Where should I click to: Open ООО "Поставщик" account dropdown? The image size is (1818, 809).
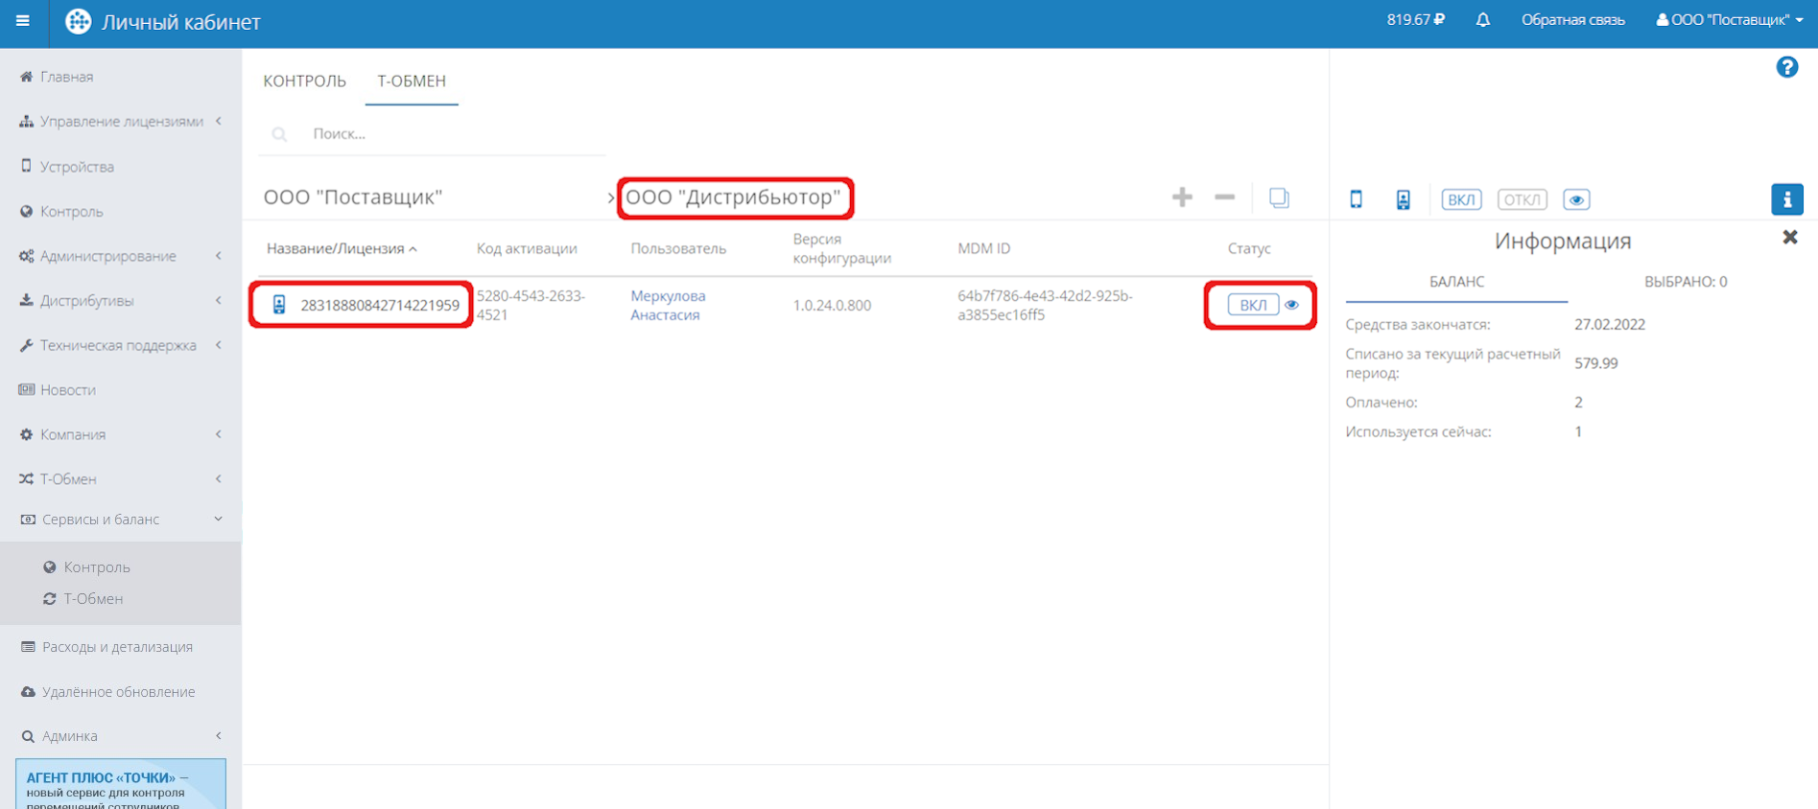(x=1729, y=20)
